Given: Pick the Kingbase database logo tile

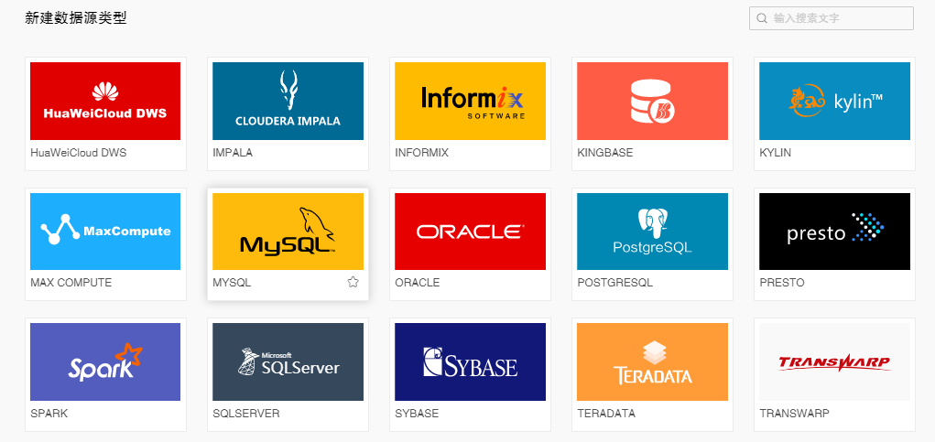Looking at the screenshot, I should (652, 102).
